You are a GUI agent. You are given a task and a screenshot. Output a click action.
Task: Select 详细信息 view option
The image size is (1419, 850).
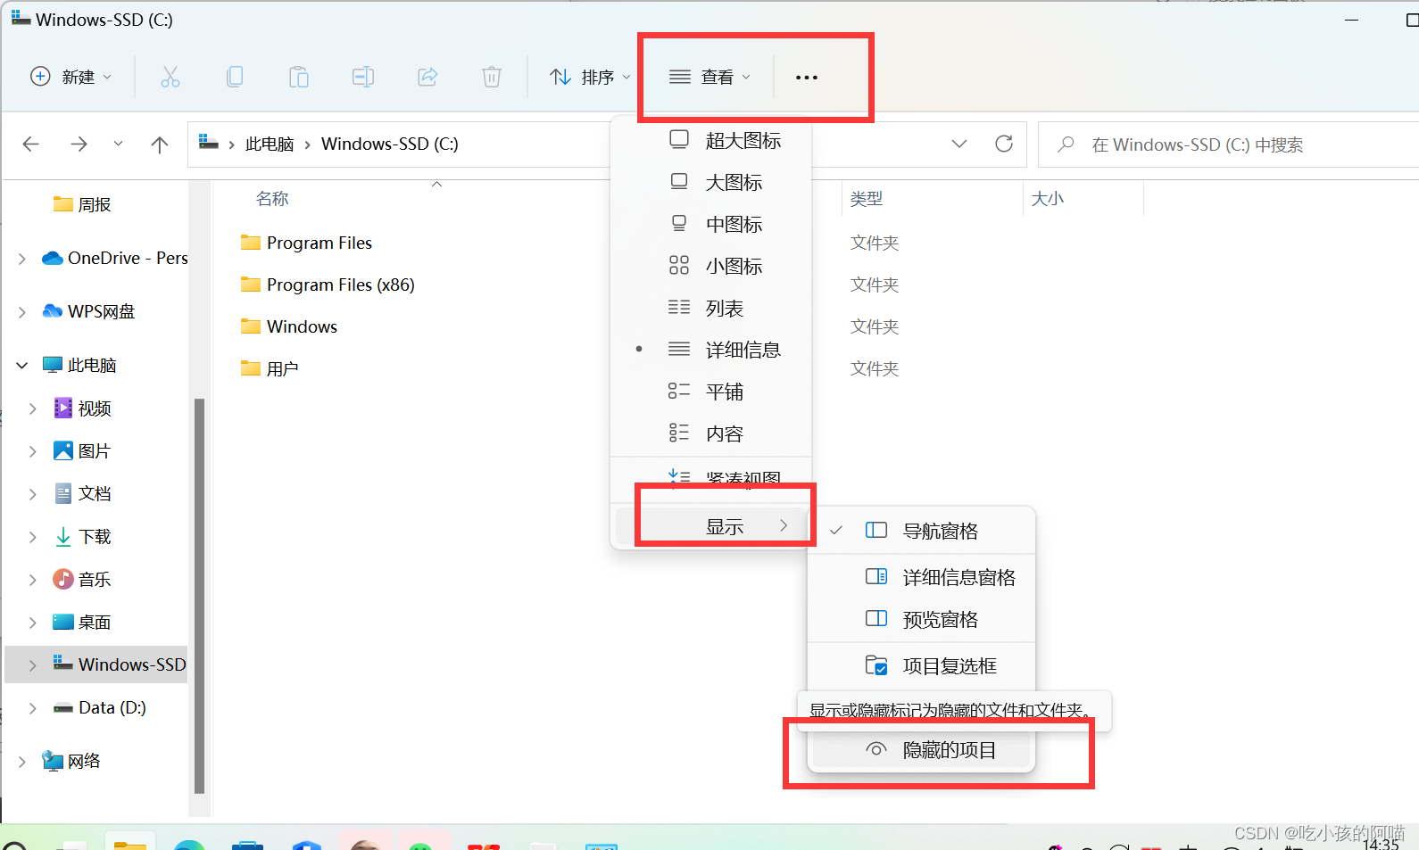click(x=711, y=351)
